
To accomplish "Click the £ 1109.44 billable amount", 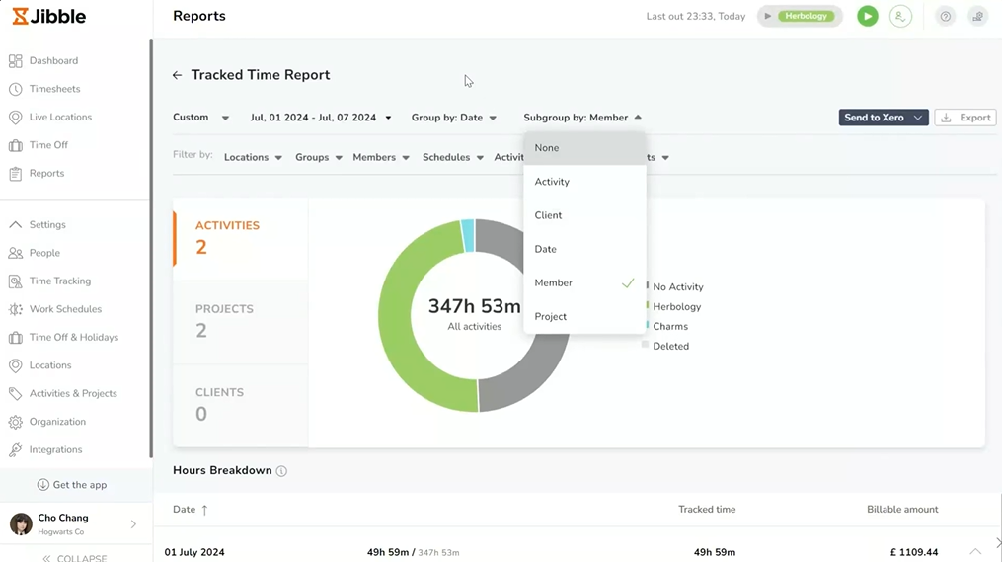I will pyautogui.click(x=914, y=552).
